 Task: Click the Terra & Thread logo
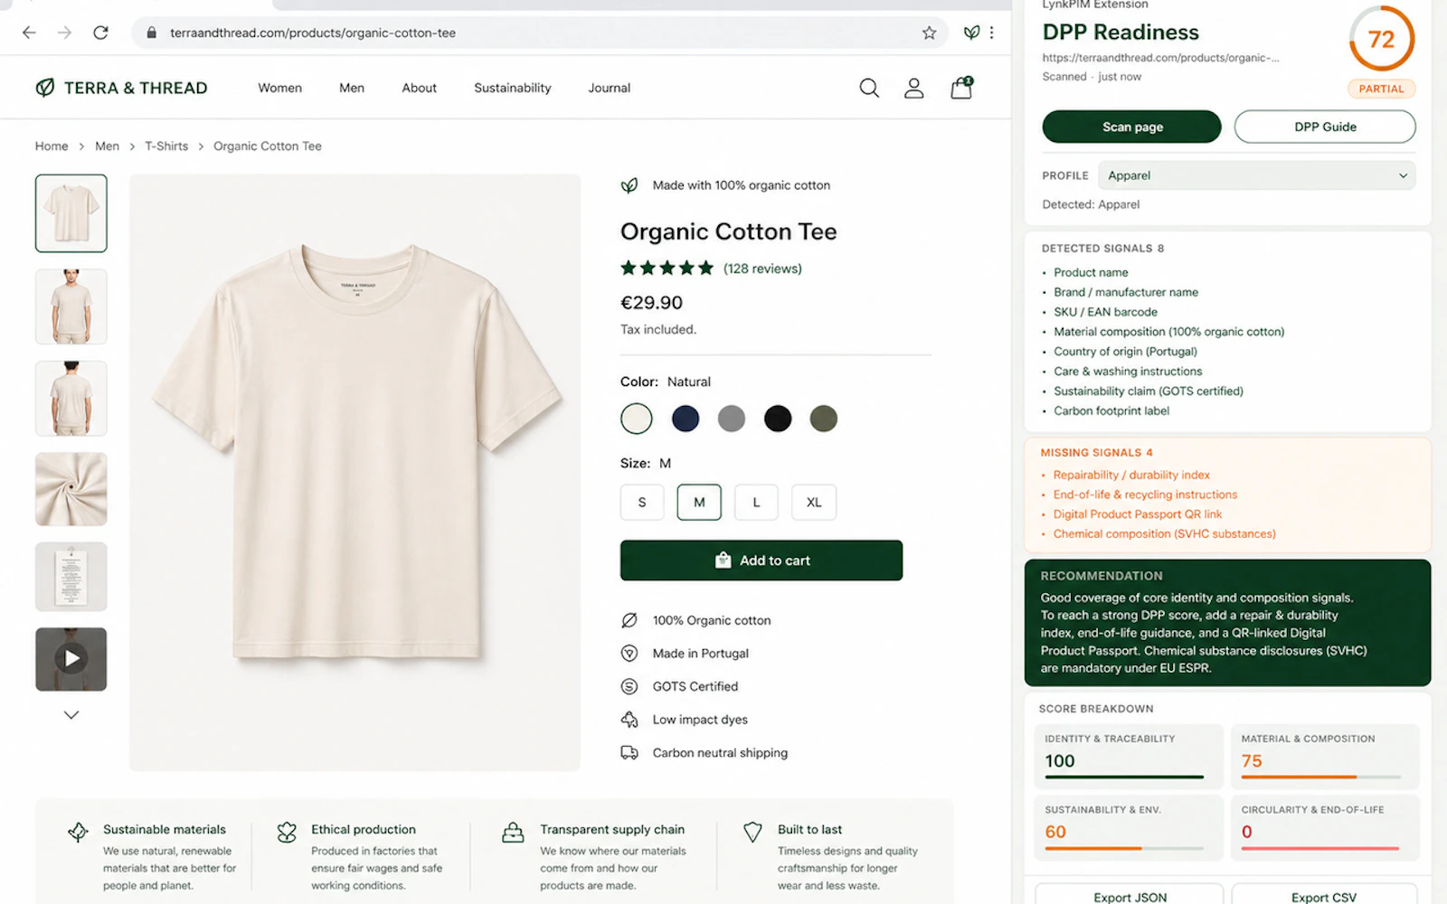tap(121, 88)
